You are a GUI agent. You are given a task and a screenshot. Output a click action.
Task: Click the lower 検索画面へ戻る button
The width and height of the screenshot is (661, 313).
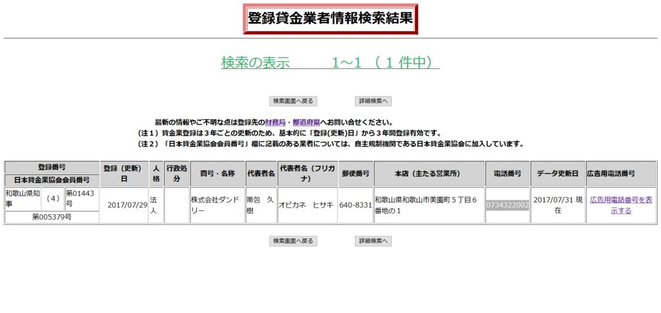click(x=293, y=241)
